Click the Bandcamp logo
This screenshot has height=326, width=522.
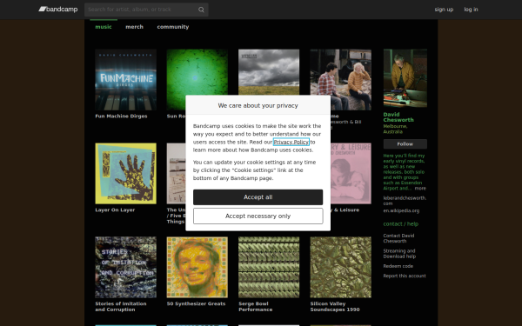pos(58,10)
